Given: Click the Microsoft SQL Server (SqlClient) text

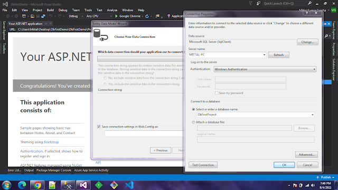Looking at the screenshot, I should (210, 42).
